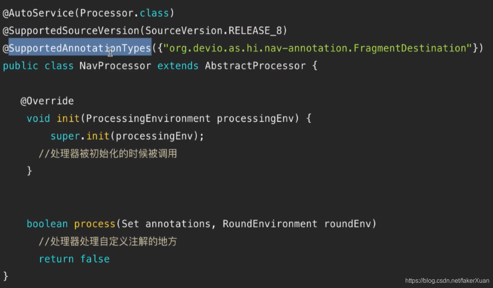Click the highlighted SupportedAnnotationTypes text

pyautogui.click(x=80, y=48)
